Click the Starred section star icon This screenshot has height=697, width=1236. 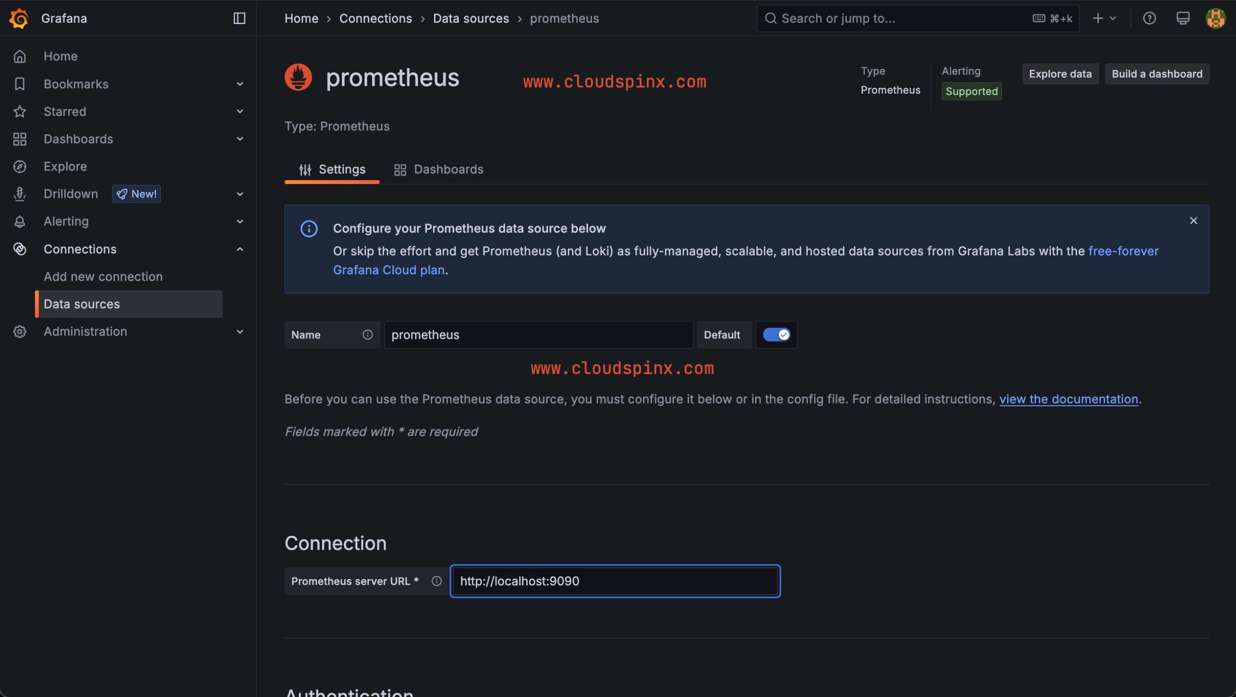pyautogui.click(x=19, y=112)
